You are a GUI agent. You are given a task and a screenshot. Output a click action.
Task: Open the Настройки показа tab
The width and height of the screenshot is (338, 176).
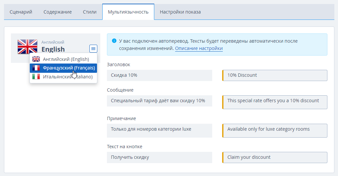[x=180, y=12]
